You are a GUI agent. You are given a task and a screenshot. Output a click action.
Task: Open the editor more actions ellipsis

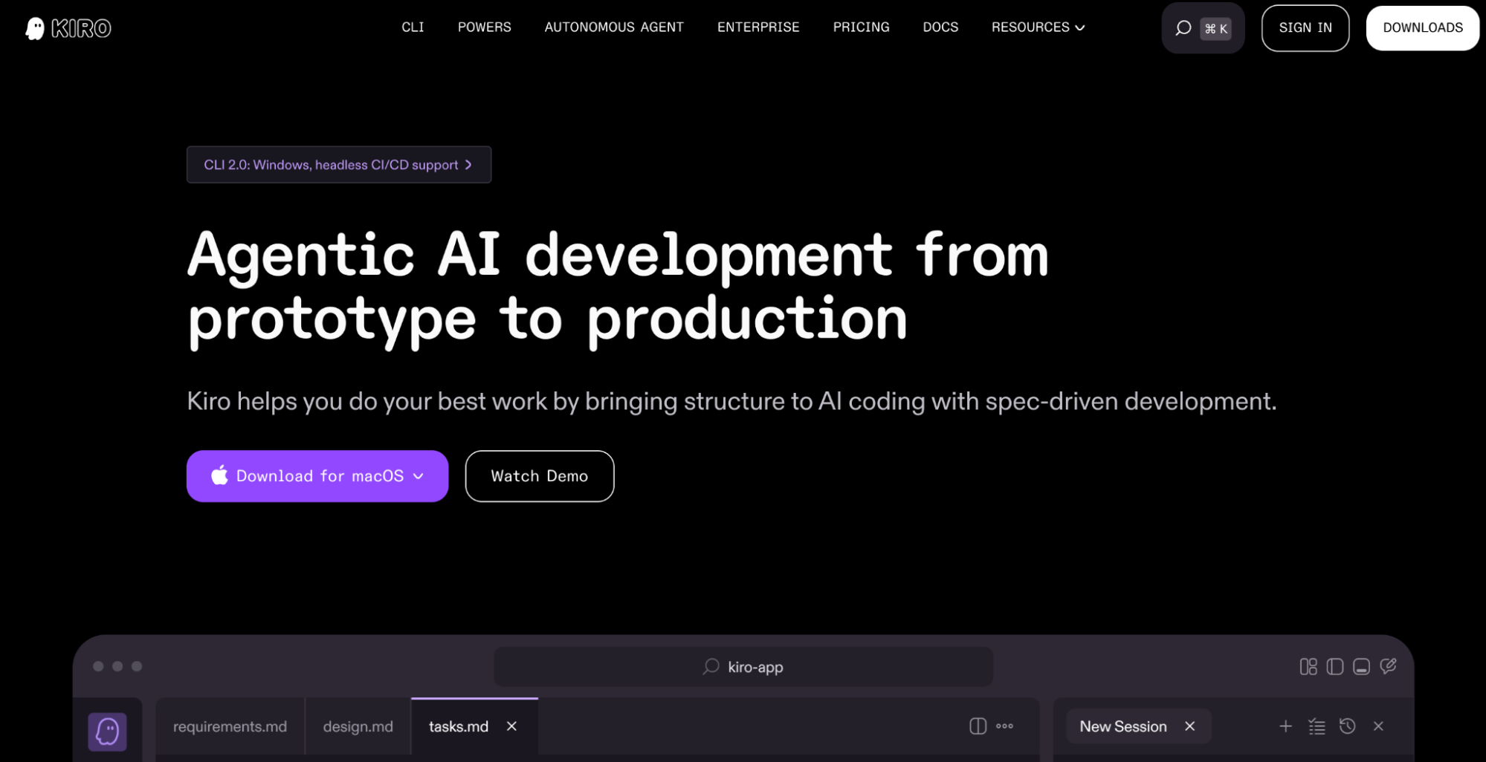[x=1004, y=726]
